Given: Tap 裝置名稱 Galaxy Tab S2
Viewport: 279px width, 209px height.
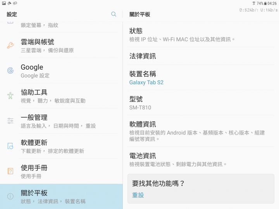Looking at the screenshot, I should click(x=201, y=78).
